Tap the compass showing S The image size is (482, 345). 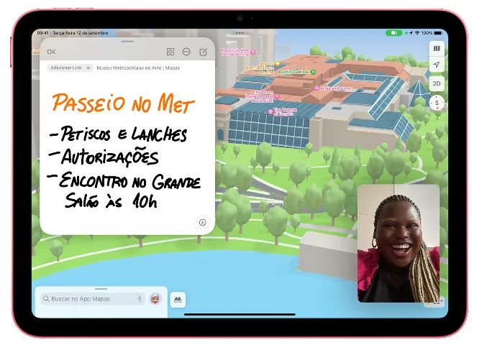437,103
